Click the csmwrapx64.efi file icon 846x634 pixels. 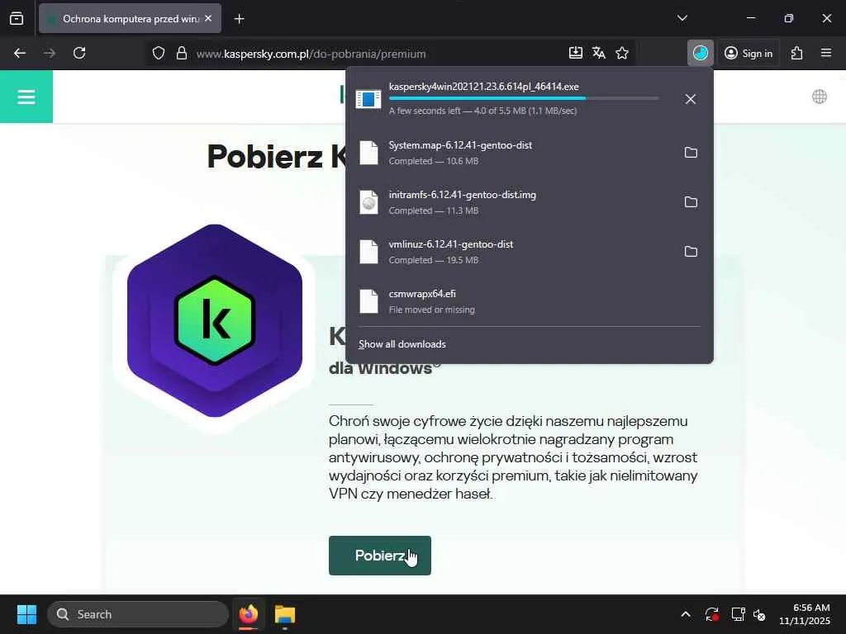click(x=369, y=301)
